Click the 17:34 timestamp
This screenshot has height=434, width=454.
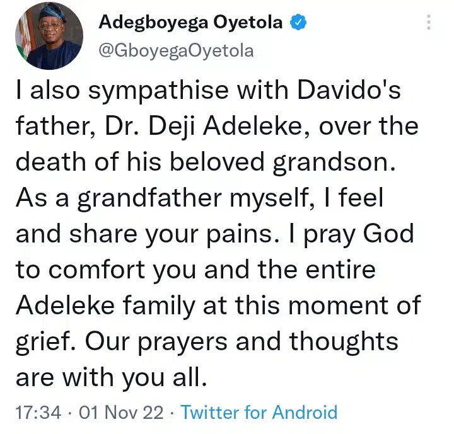[x=38, y=413]
